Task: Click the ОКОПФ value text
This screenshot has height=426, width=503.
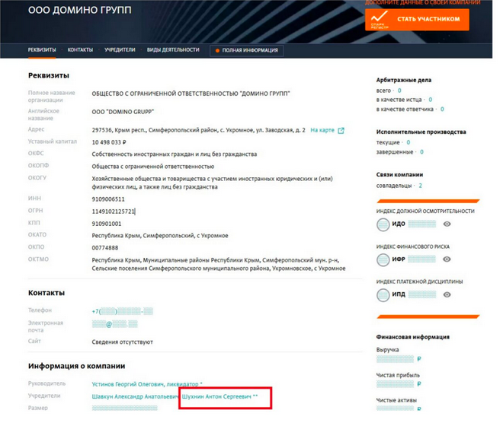Action: pos(152,167)
